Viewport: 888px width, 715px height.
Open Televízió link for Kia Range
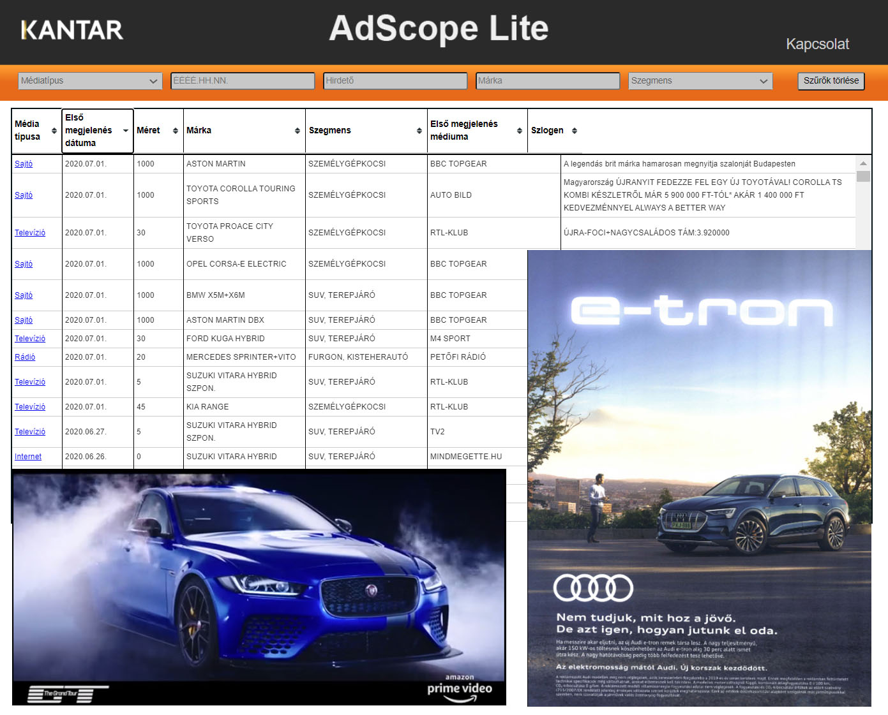(x=30, y=407)
